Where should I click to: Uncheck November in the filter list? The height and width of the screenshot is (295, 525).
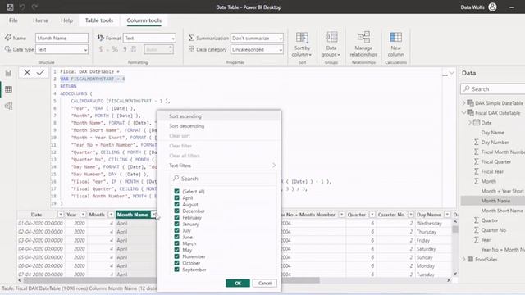(x=177, y=256)
